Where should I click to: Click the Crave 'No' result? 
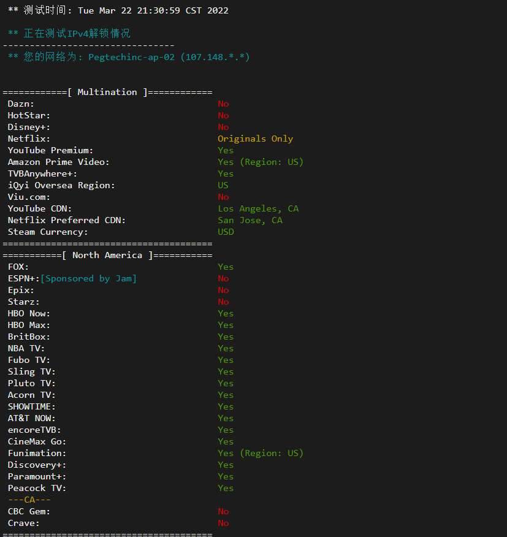(x=223, y=523)
